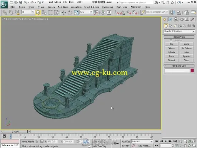Click the Play Animation button
This screenshot has width=197, height=148.
tap(166, 141)
